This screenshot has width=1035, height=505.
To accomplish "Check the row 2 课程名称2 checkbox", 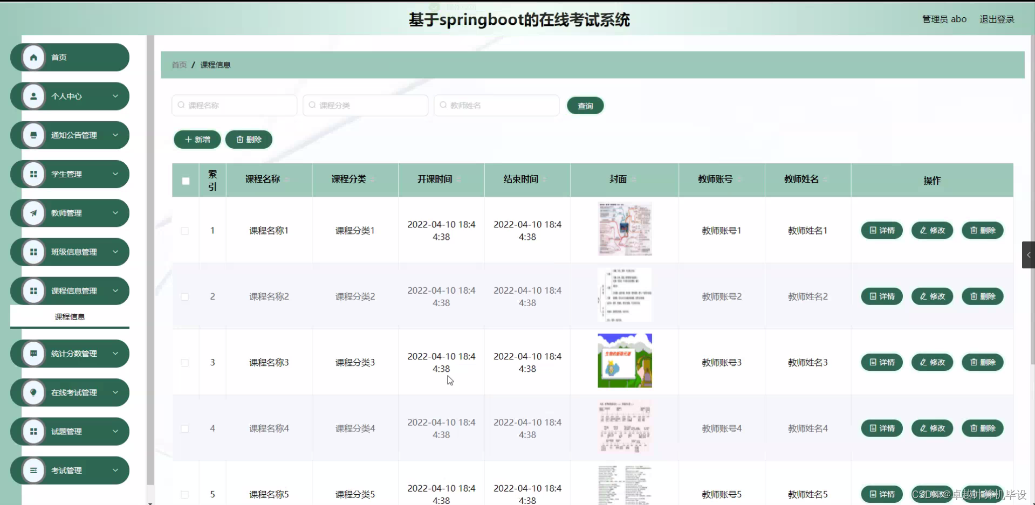I will click(x=185, y=297).
